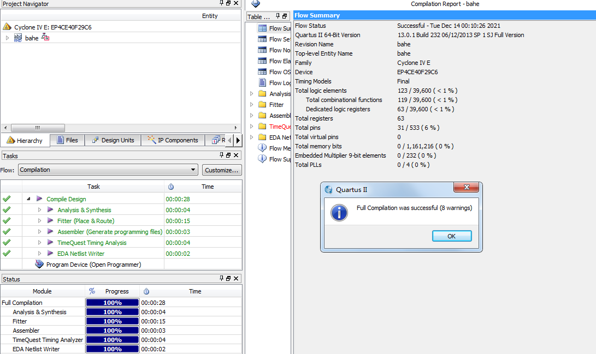Click the red TimeQuest folder icon

[262, 126]
